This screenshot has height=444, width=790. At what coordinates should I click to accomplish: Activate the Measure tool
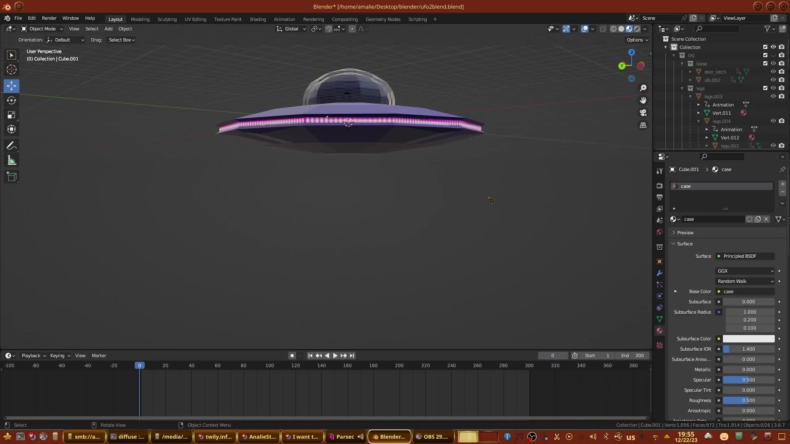[x=12, y=161]
